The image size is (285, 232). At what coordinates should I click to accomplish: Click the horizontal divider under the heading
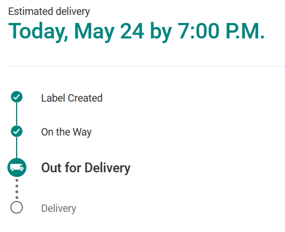(x=146, y=66)
